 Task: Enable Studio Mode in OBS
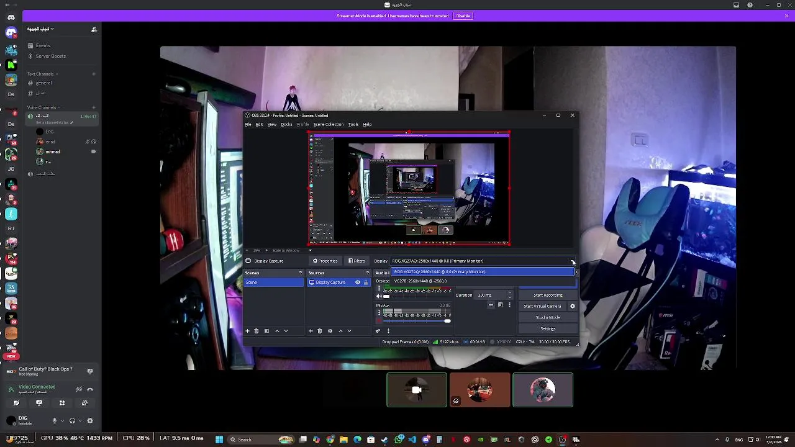point(548,317)
